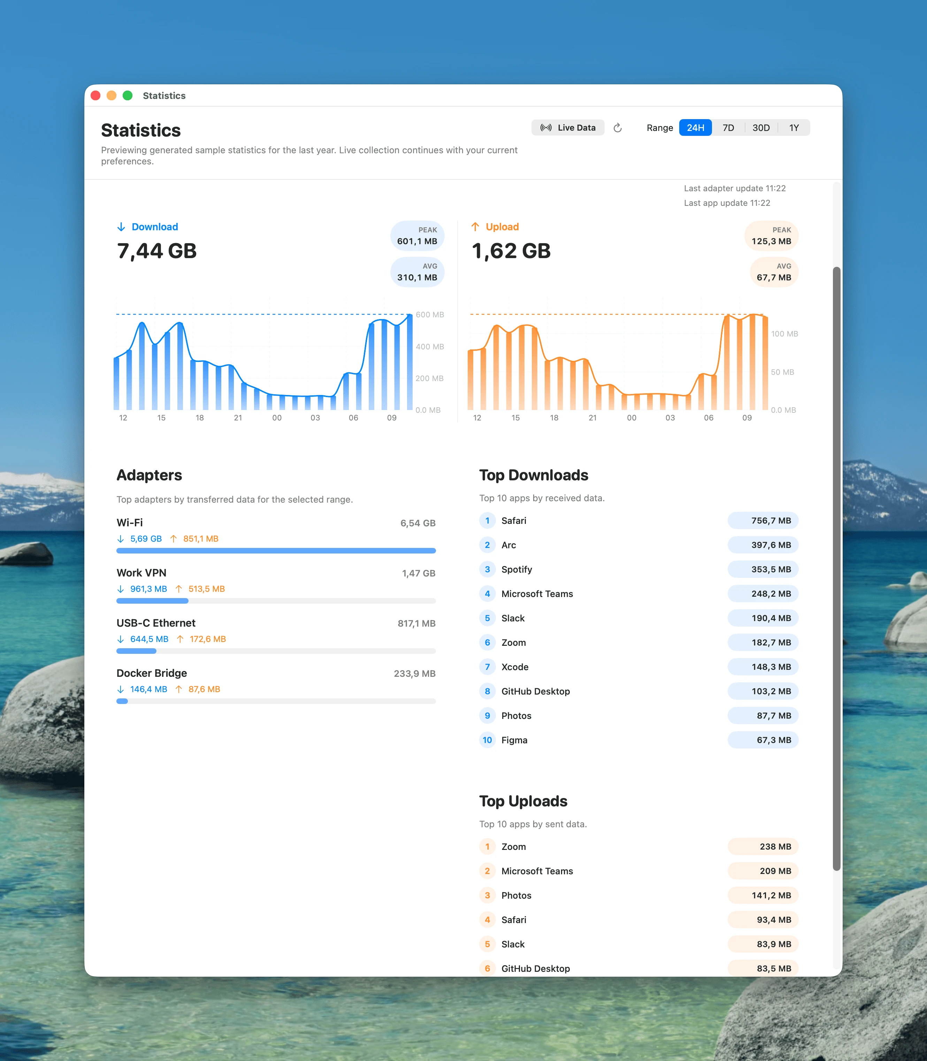Click the refresh icon to reload statistics
Viewport: 927px width, 1061px height.
[618, 128]
